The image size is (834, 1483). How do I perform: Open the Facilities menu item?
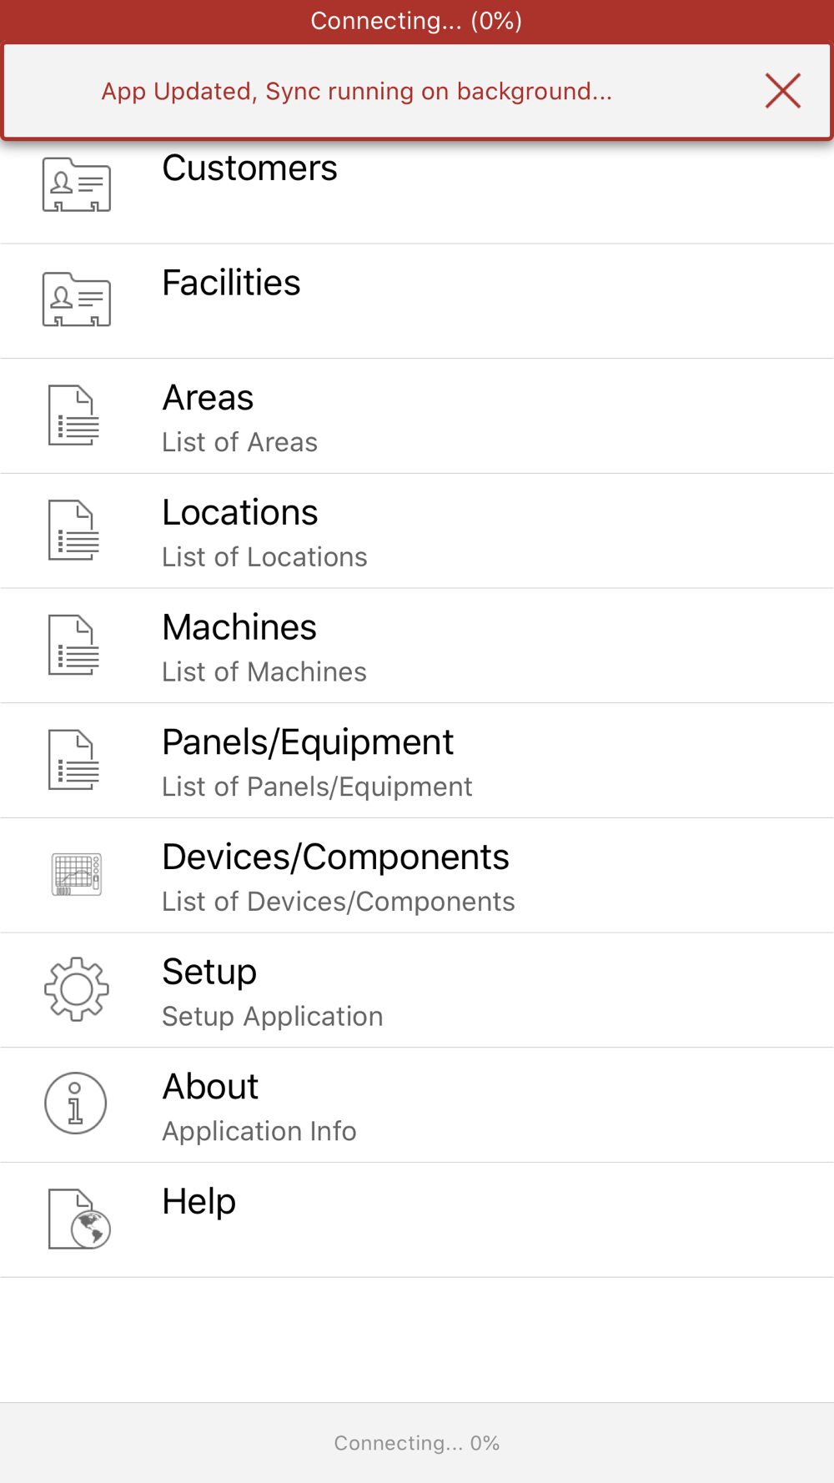[417, 301]
